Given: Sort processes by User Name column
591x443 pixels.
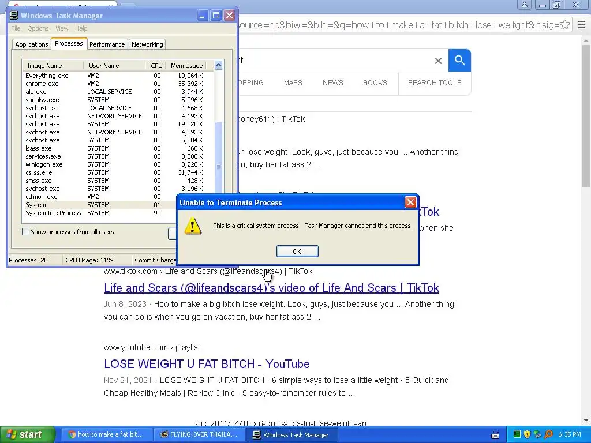Looking at the screenshot, I should pyautogui.click(x=114, y=66).
